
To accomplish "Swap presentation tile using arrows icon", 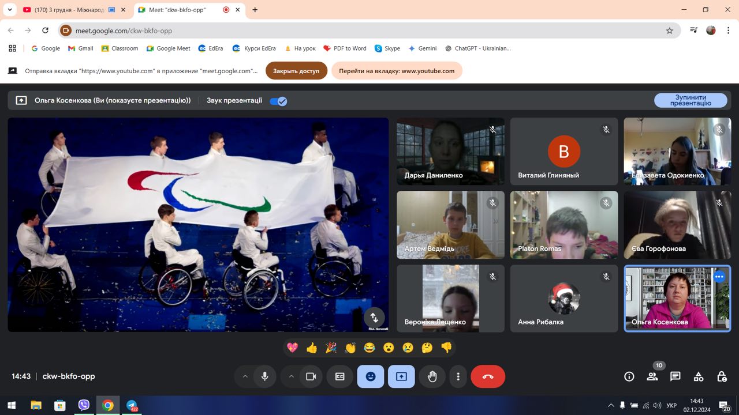I will (374, 318).
